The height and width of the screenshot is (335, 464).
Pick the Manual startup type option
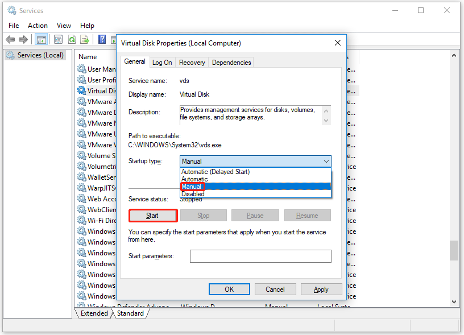(x=192, y=187)
